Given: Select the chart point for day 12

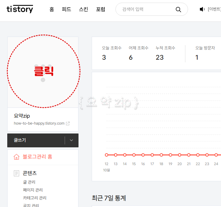Looking at the screenshot, I should 107,155.
